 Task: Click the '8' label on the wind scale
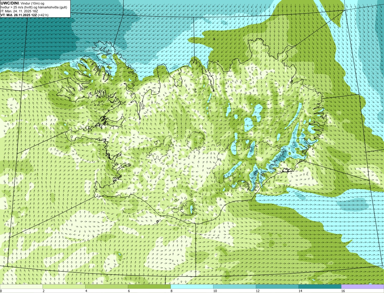171,291
